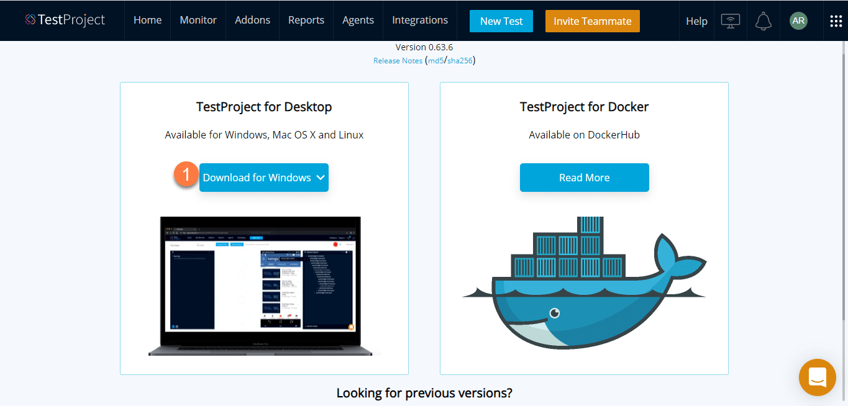
Task: Open the md5 checksum link
Action: tap(436, 61)
